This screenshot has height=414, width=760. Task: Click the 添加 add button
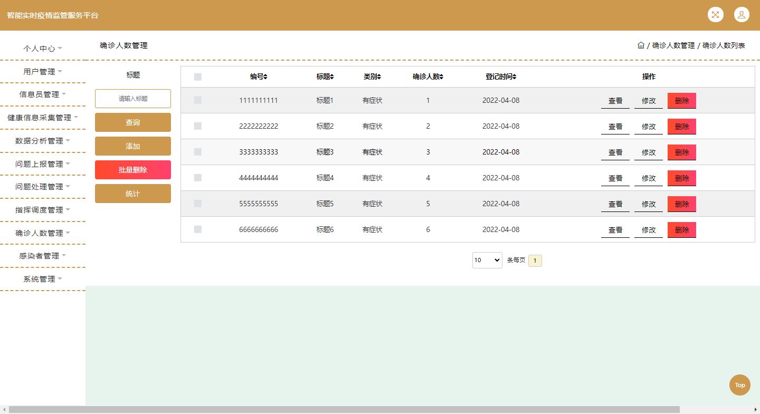[133, 146]
